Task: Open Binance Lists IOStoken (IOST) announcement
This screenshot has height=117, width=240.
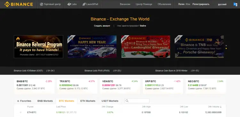Action: [x=28, y=71]
